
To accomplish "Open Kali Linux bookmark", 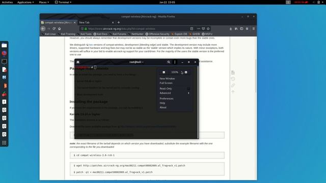I will (x=49, y=34).
